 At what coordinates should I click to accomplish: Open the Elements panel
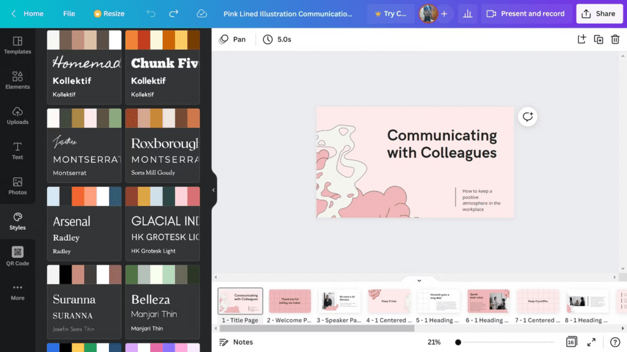(x=17, y=80)
